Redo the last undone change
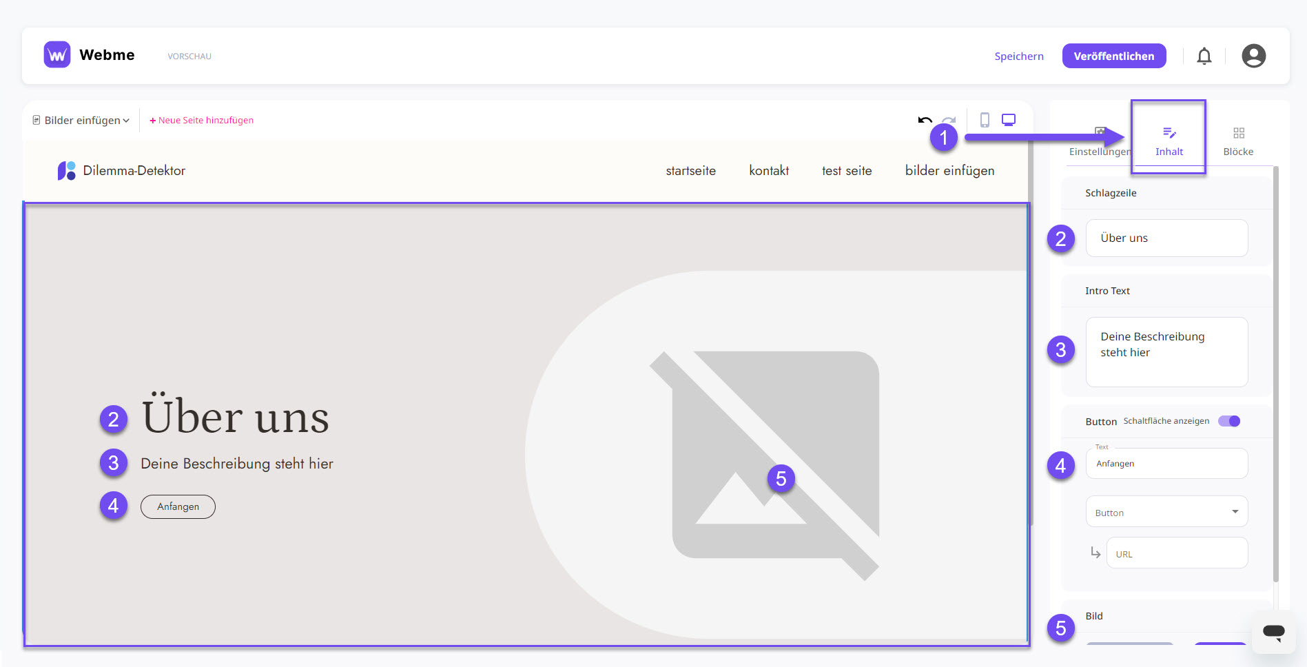The height and width of the screenshot is (667, 1307). pos(949,120)
